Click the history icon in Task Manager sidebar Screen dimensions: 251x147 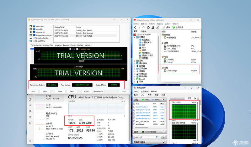point(30,99)
